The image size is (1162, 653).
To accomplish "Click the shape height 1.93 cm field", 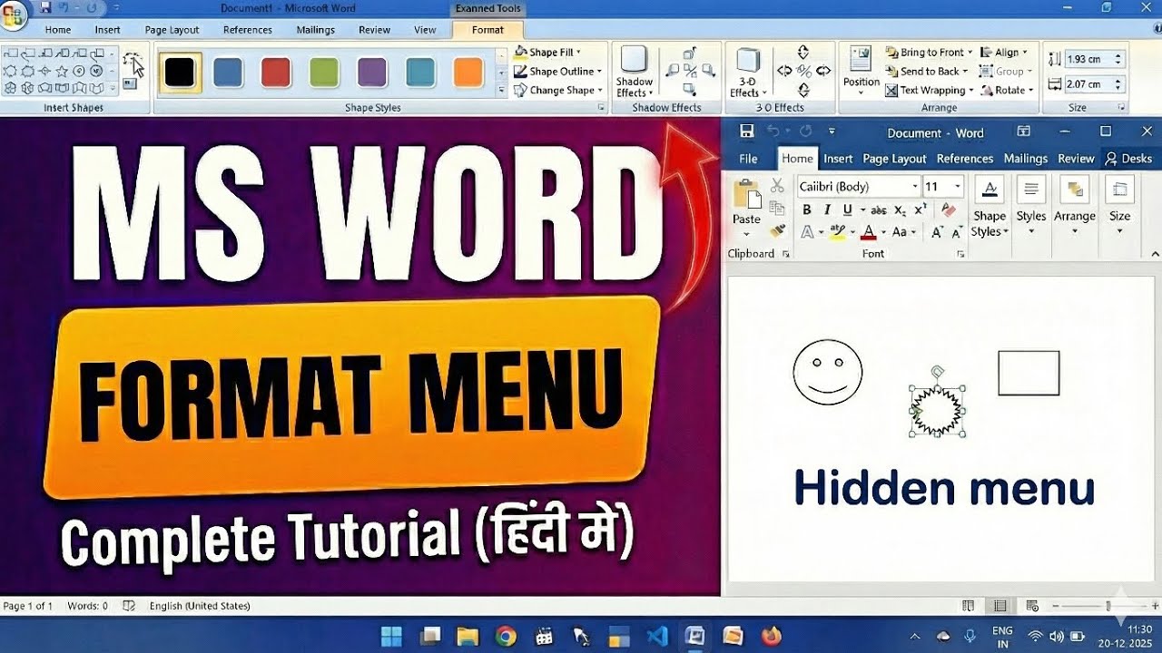I will point(1094,59).
